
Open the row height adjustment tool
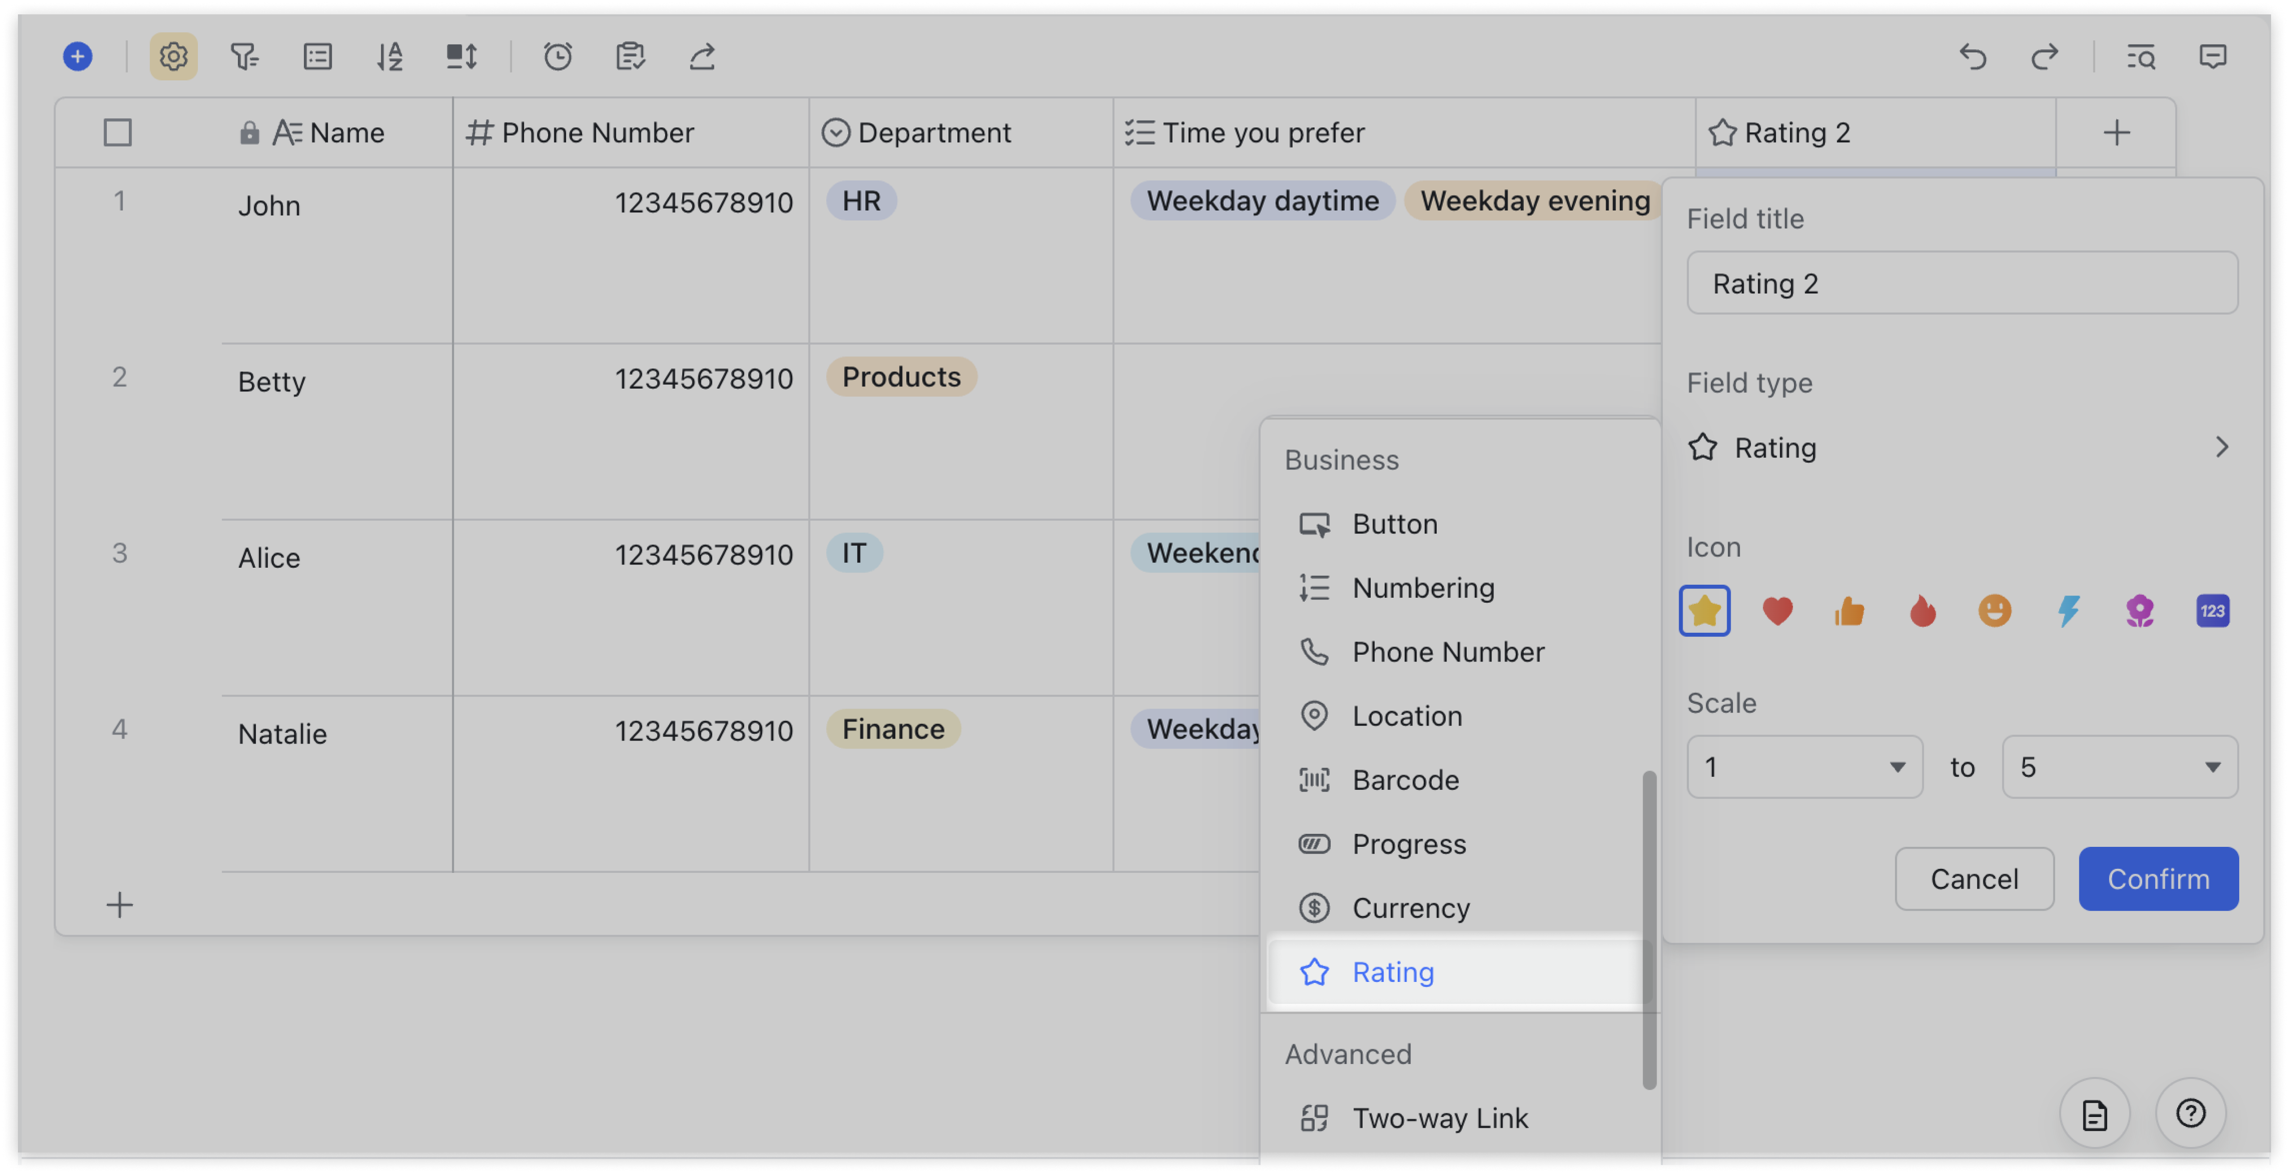(x=461, y=57)
